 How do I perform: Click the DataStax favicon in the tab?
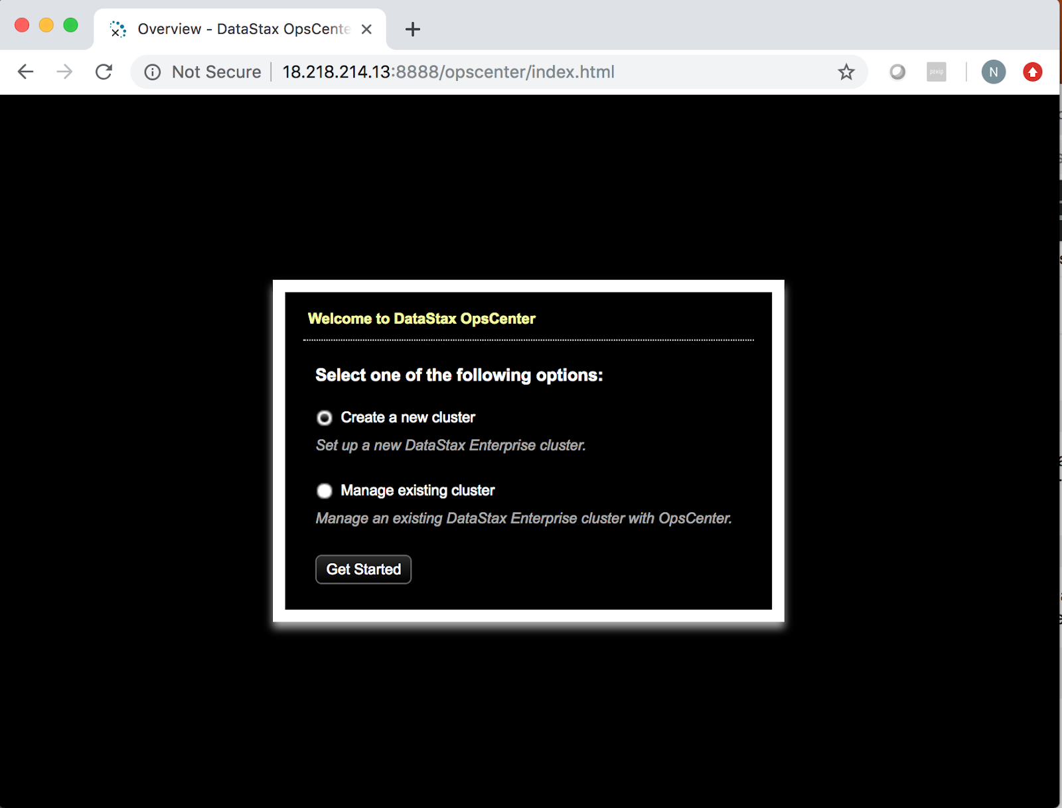click(x=118, y=29)
